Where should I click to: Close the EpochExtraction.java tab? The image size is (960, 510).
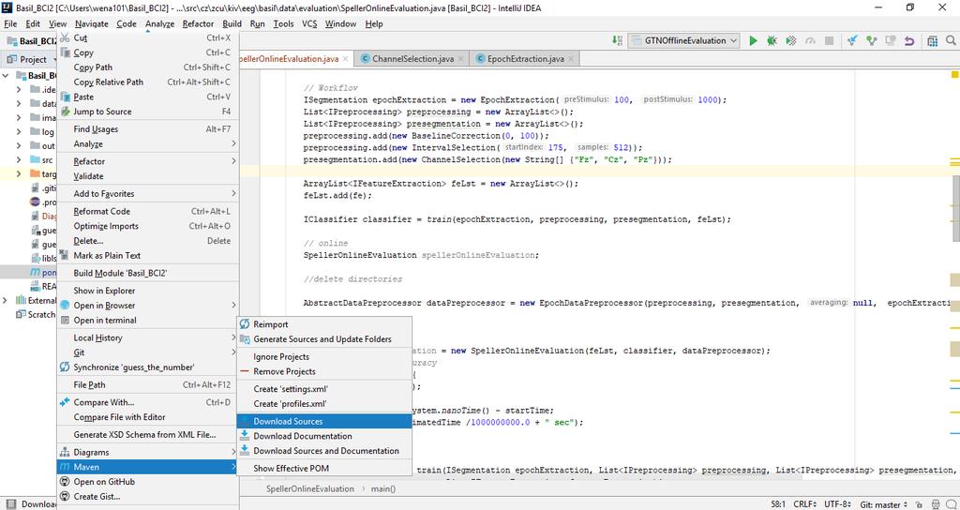tap(571, 59)
